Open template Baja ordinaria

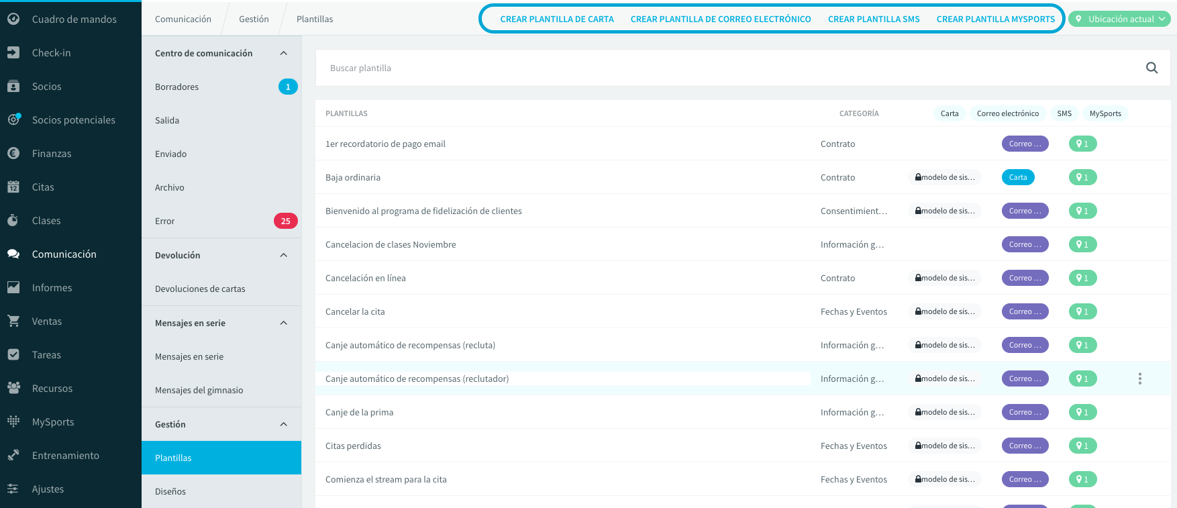click(353, 177)
